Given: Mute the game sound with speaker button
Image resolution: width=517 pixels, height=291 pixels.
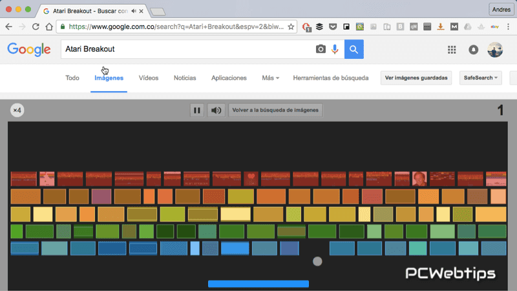Looking at the screenshot, I should (216, 110).
